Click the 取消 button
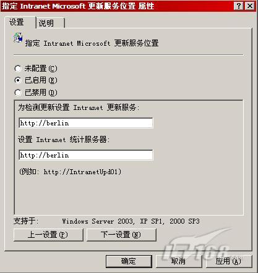Screen dimensions: 258x273 (x=179, y=261)
